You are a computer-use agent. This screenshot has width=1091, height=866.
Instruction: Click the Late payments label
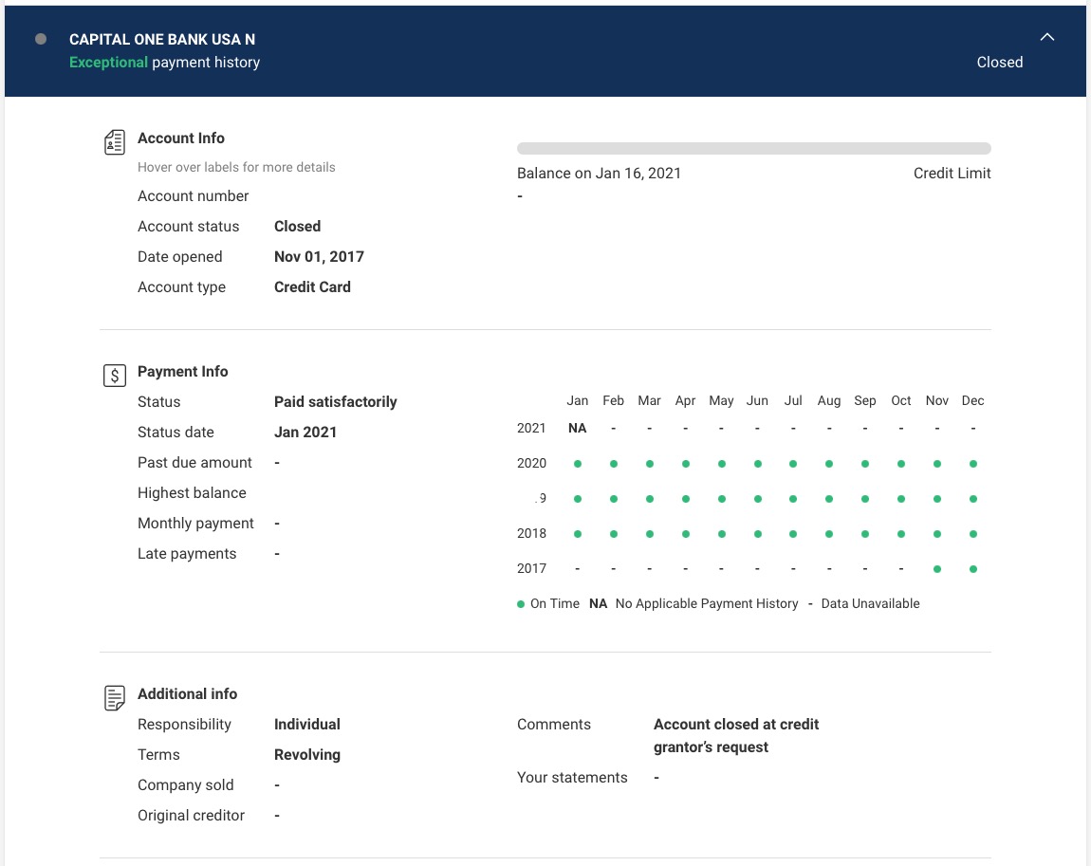(x=187, y=554)
